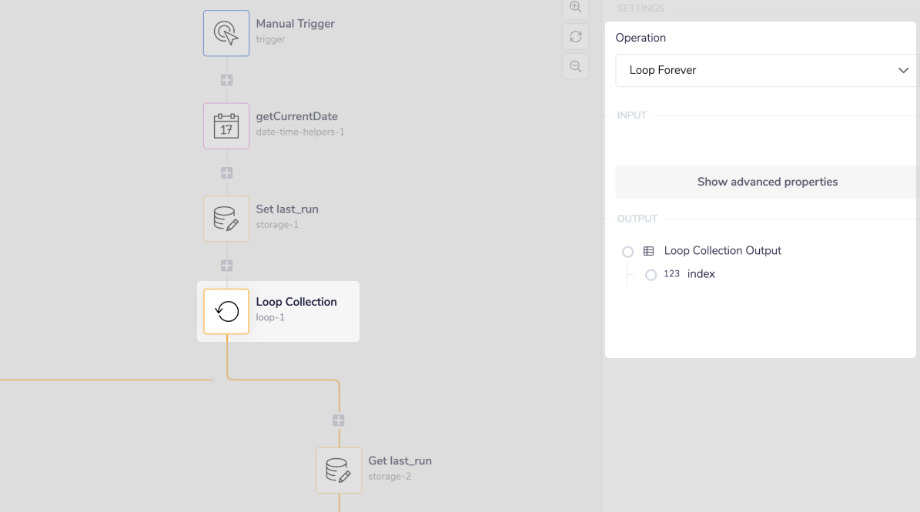Insert step above the Loop Collection node
920x512 pixels.
pyautogui.click(x=226, y=266)
